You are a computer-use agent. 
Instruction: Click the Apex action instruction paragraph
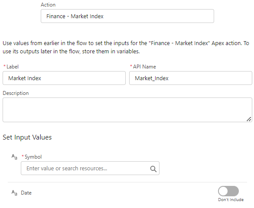point(126,47)
